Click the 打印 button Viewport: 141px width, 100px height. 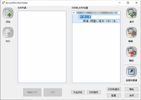click(53, 92)
